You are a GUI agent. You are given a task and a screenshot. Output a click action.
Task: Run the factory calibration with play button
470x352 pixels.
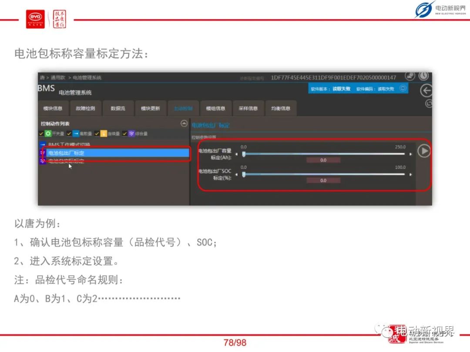(424, 151)
